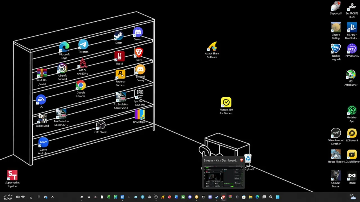Select the LDPlayer 9 shortcut
Screen dimensions: 360x202
click(352, 134)
